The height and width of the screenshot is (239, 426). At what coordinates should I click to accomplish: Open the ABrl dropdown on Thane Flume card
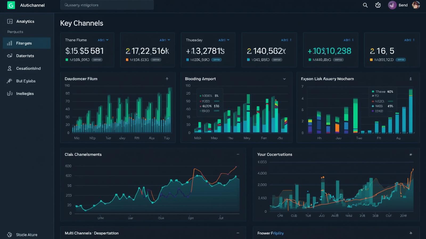coord(103,40)
